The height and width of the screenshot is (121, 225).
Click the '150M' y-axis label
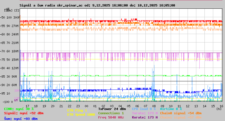point(16,60)
